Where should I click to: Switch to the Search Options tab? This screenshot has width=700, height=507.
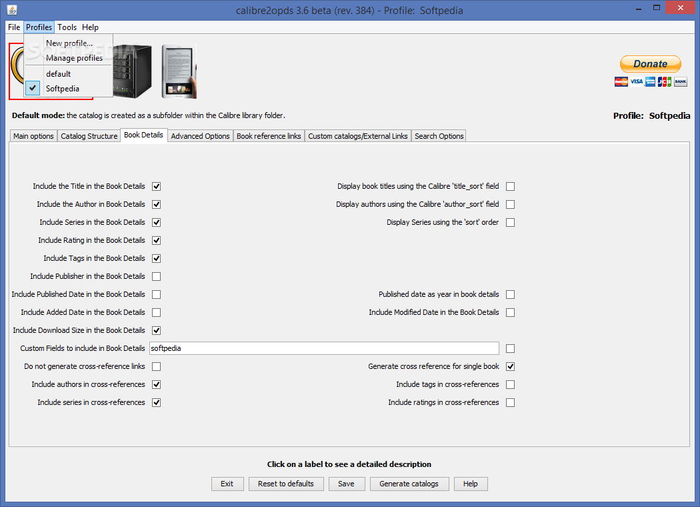[x=439, y=136]
